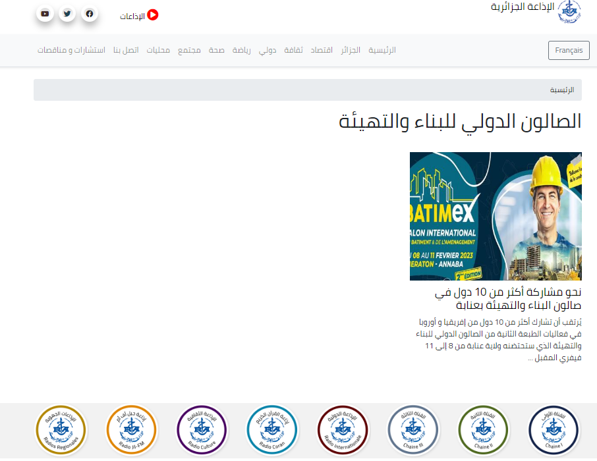The width and height of the screenshot is (597, 461).
Task: Open the محليات navigation menu item
Action: pos(158,50)
